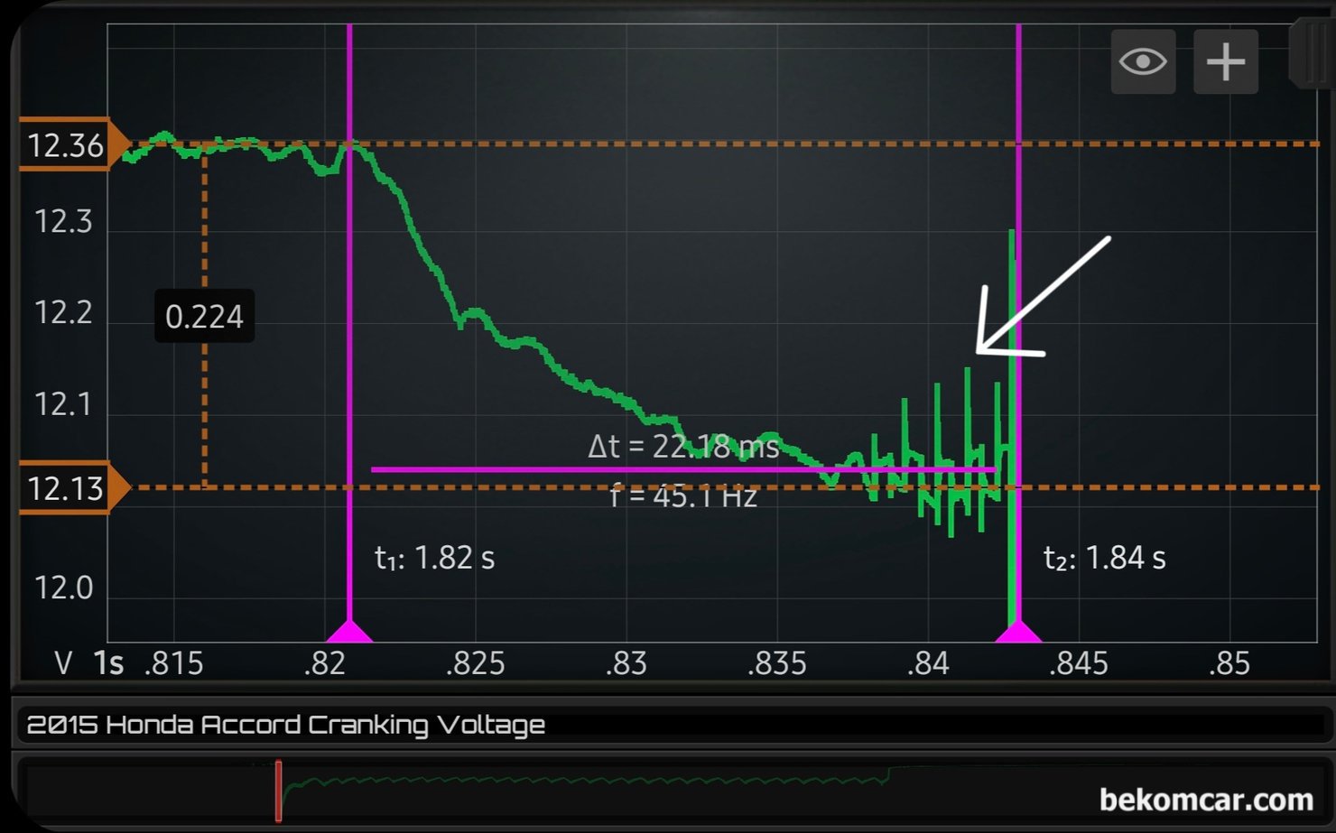The image size is (1336, 833).
Task: Select the t1: 1.82 s label
Action: click(x=434, y=558)
